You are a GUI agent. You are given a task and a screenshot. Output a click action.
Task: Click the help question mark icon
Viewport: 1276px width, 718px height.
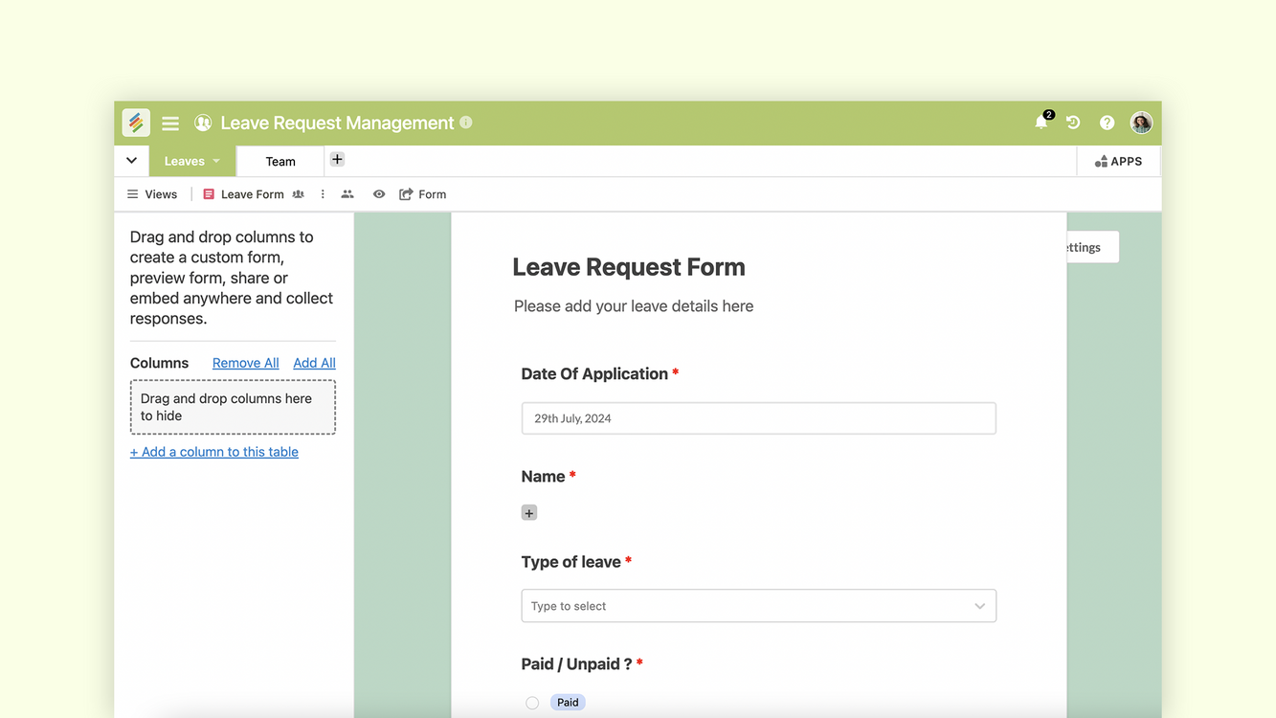[1107, 123]
